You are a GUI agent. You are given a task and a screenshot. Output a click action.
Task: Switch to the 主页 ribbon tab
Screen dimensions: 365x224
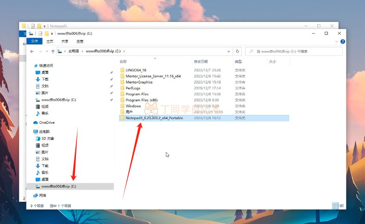(x=50, y=41)
